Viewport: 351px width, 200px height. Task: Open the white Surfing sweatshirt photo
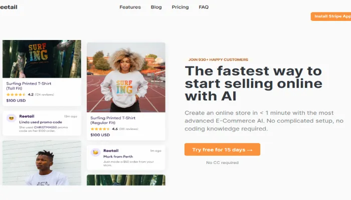pyautogui.click(x=126, y=77)
